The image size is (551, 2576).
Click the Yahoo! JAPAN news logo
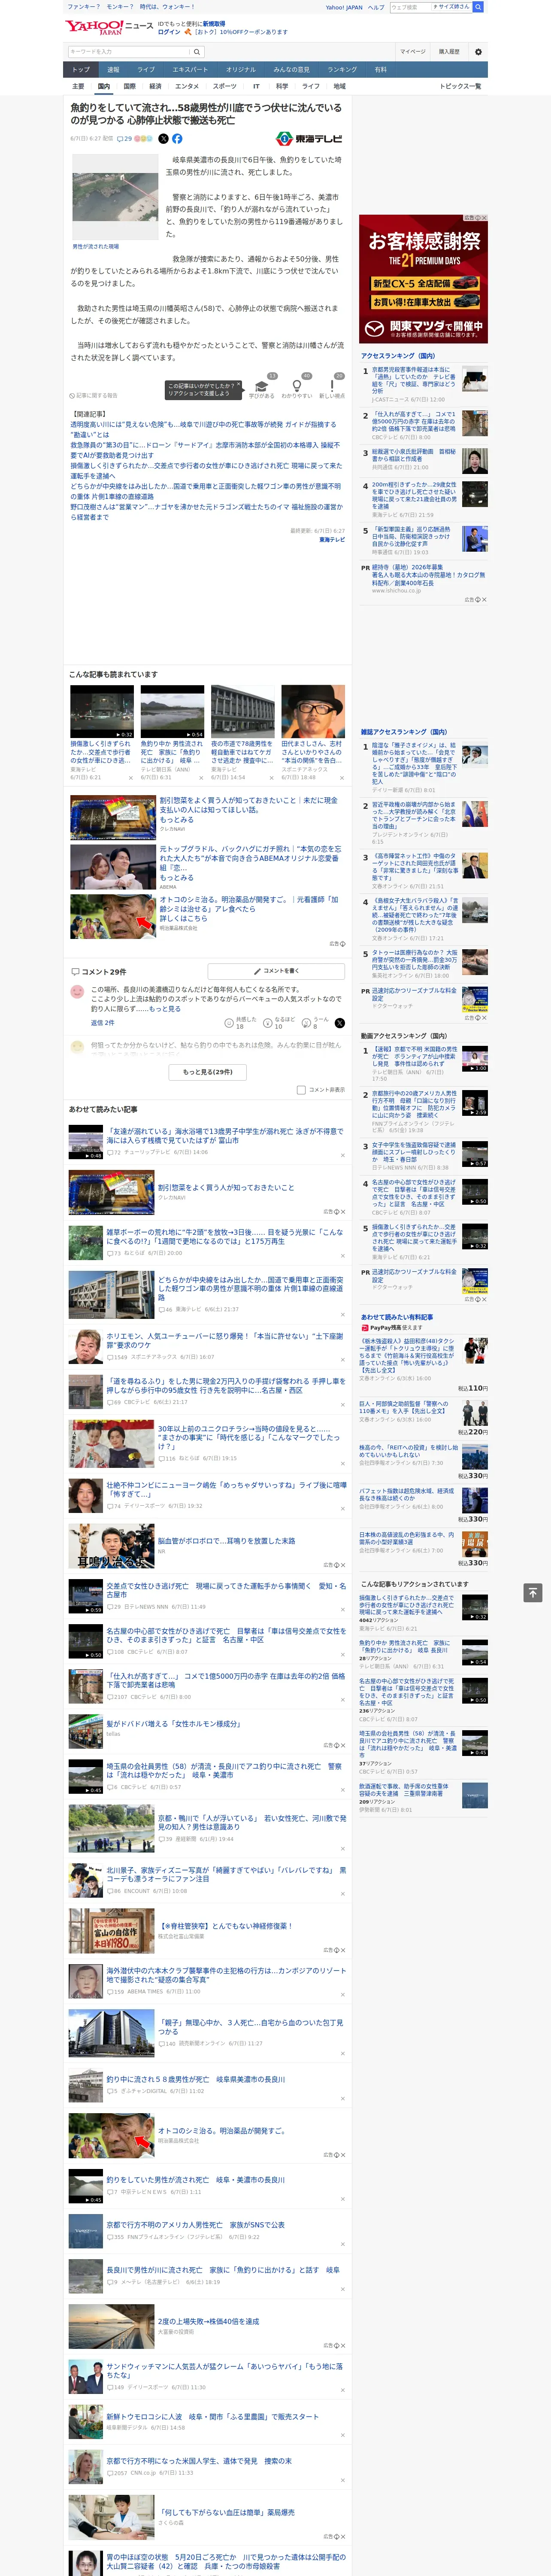(110, 27)
